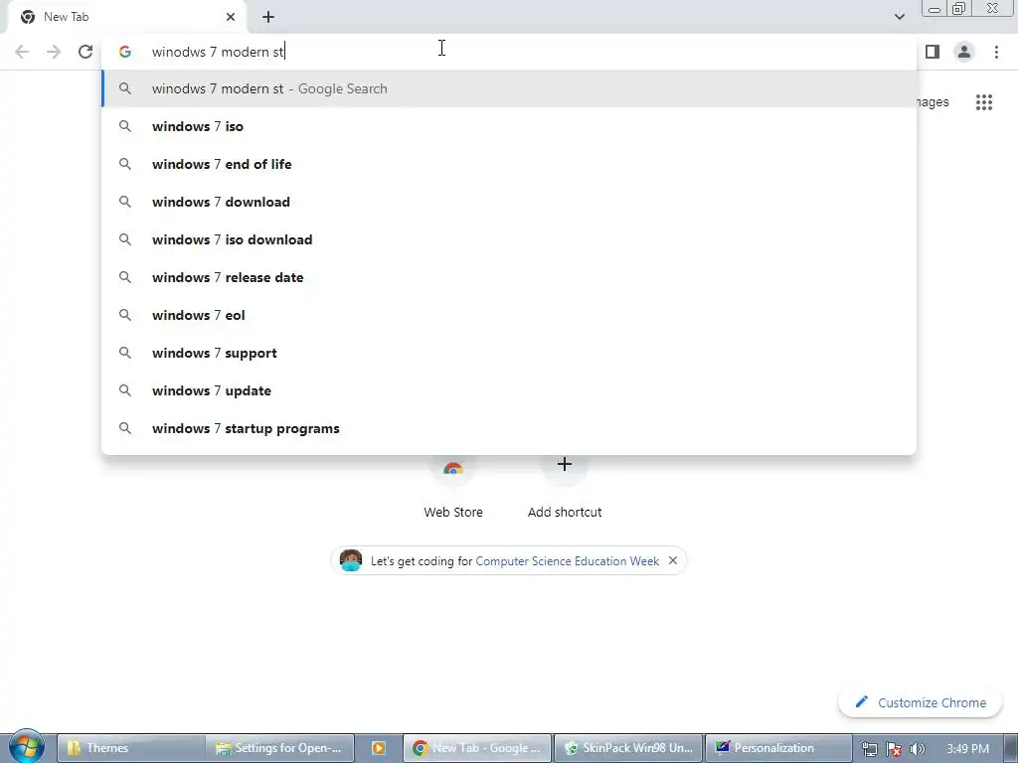Click the 3:49 PM taskbar clock
Viewport: 1018px width, 763px height.
pos(967,749)
